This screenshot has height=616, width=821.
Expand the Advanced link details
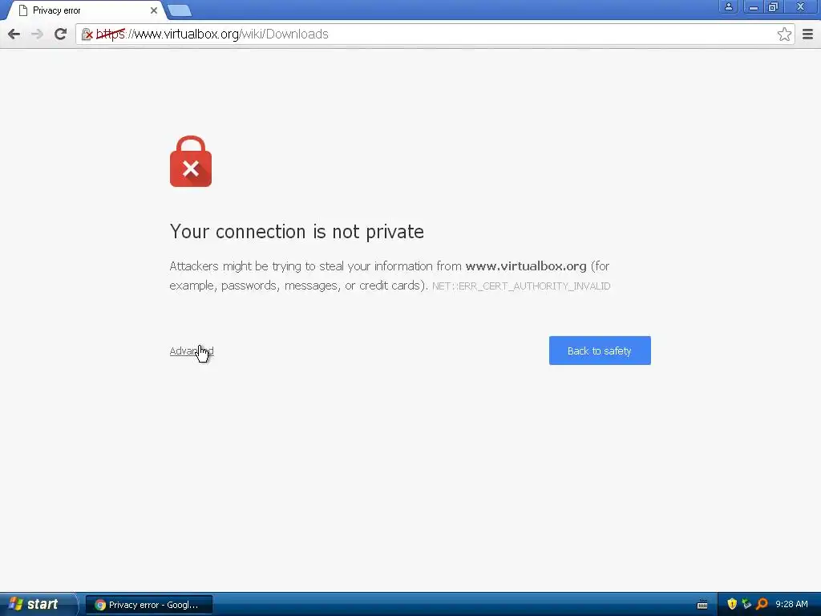click(x=192, y=351)
